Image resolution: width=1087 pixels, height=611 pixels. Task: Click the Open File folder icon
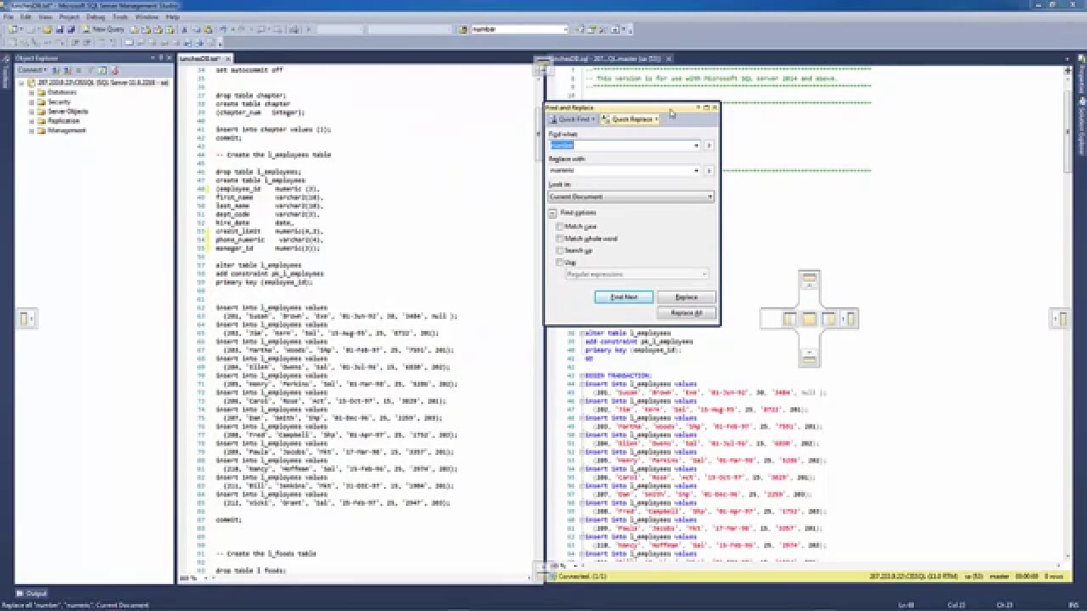coord(48,29)
